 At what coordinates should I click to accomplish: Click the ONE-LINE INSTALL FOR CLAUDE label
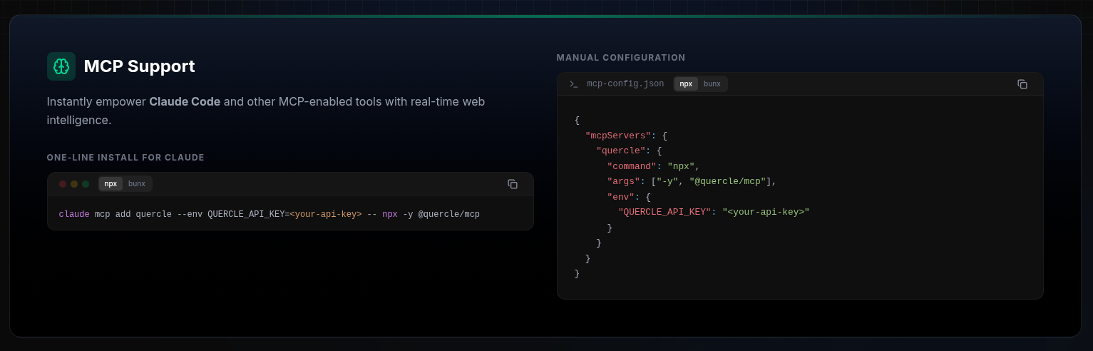pos(125,158)
